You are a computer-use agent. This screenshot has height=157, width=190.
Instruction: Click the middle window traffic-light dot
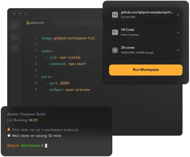20,14
